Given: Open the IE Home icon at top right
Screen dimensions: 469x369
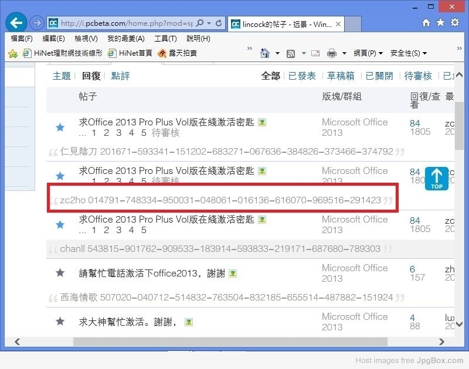Looking at the screenshot, I should pos(426,23).
